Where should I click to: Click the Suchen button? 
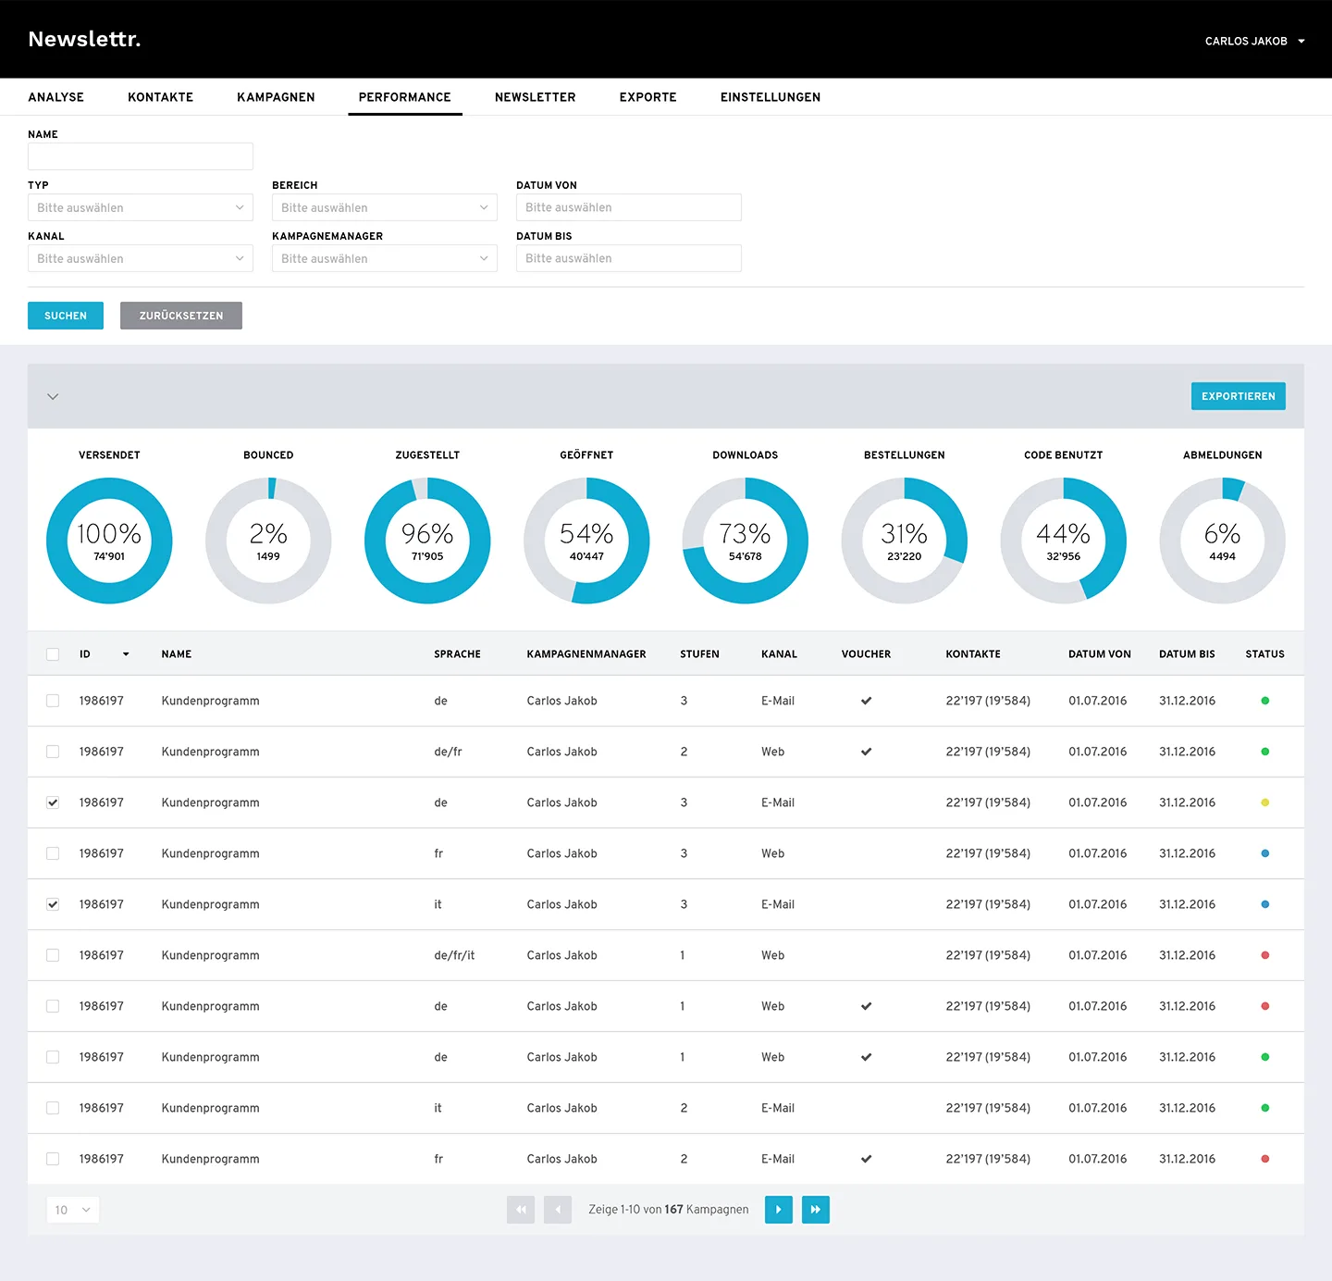coord(66,316)
